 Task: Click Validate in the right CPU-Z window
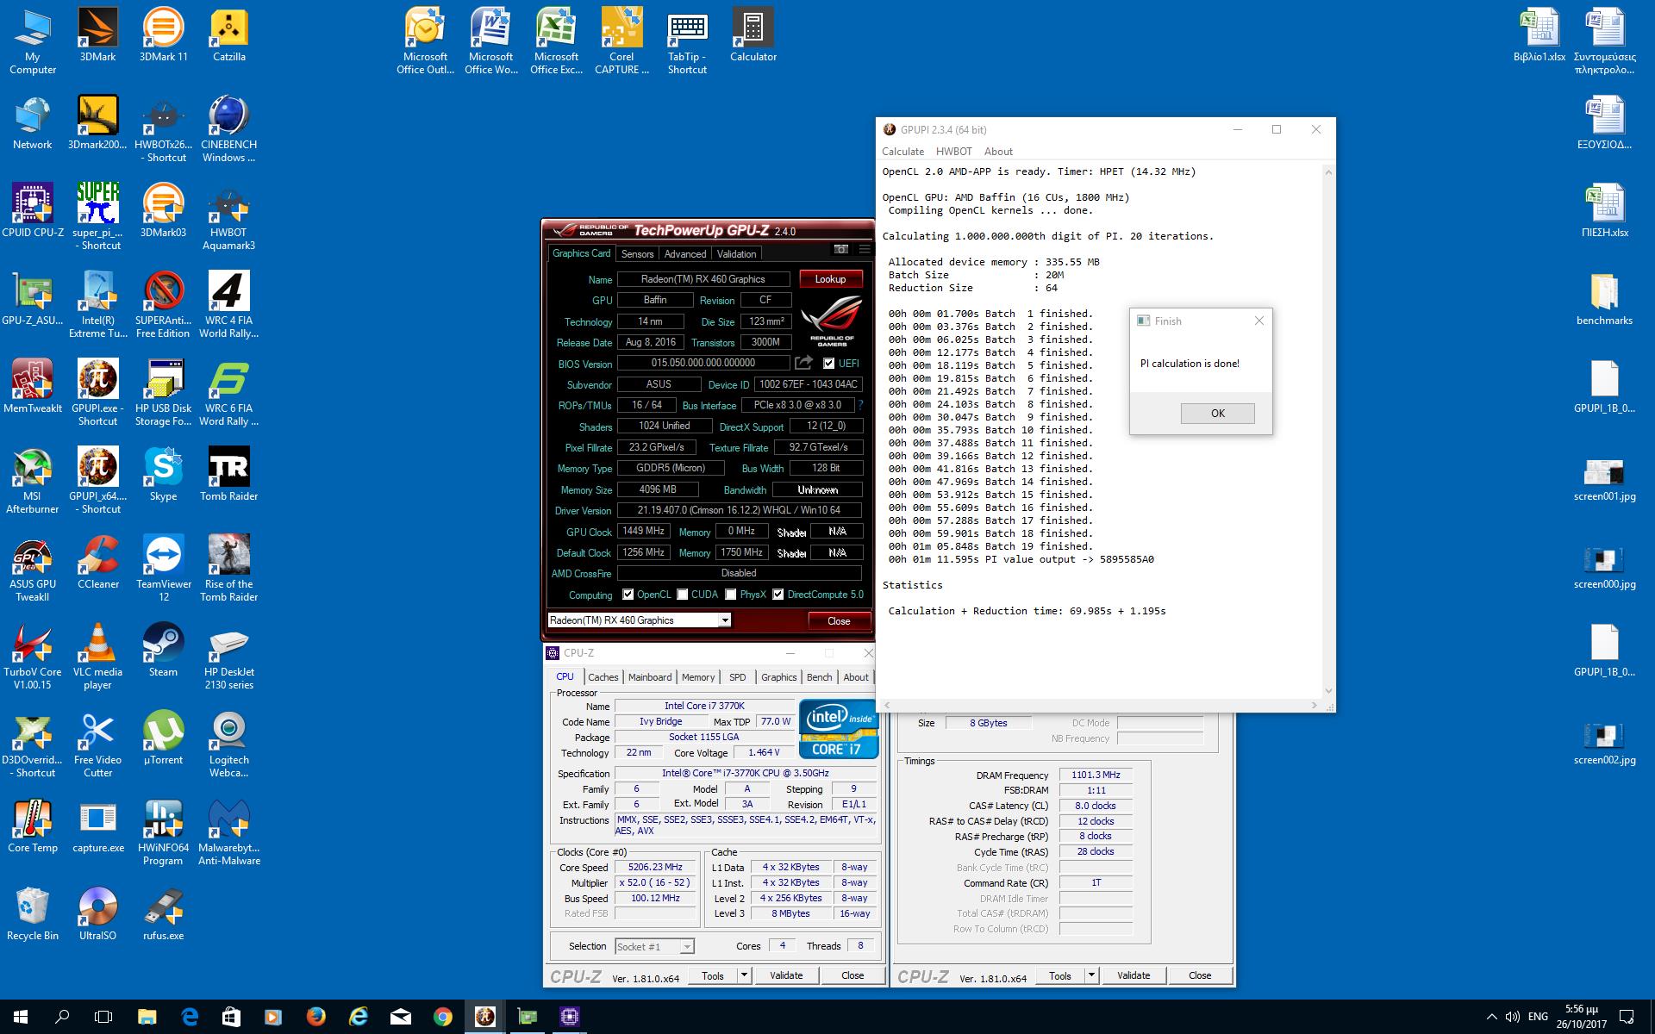coord(1134,975)
